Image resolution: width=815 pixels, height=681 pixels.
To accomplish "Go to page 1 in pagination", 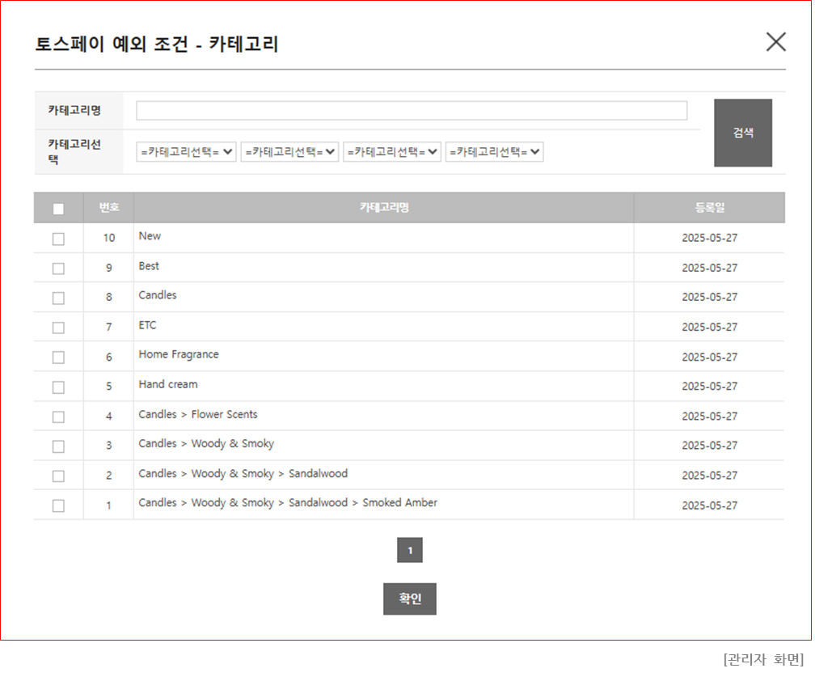I will click(410, 550).
